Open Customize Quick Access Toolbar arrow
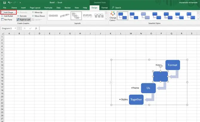Screen dimensions: 200x122 (20, 3)
